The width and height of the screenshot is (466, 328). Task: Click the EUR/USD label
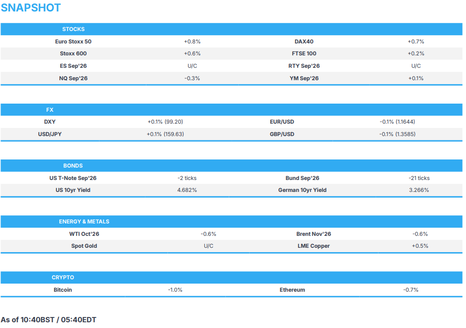[282, 122]
